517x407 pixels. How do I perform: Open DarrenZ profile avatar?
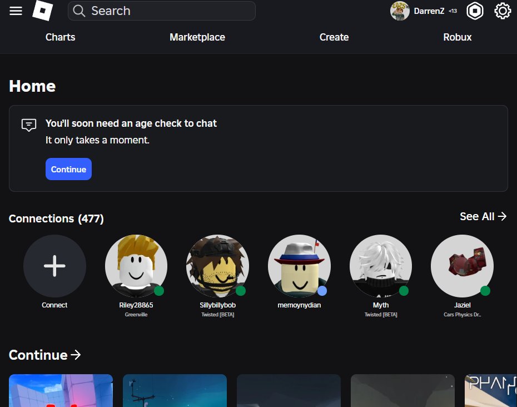(x=400, y=11)
